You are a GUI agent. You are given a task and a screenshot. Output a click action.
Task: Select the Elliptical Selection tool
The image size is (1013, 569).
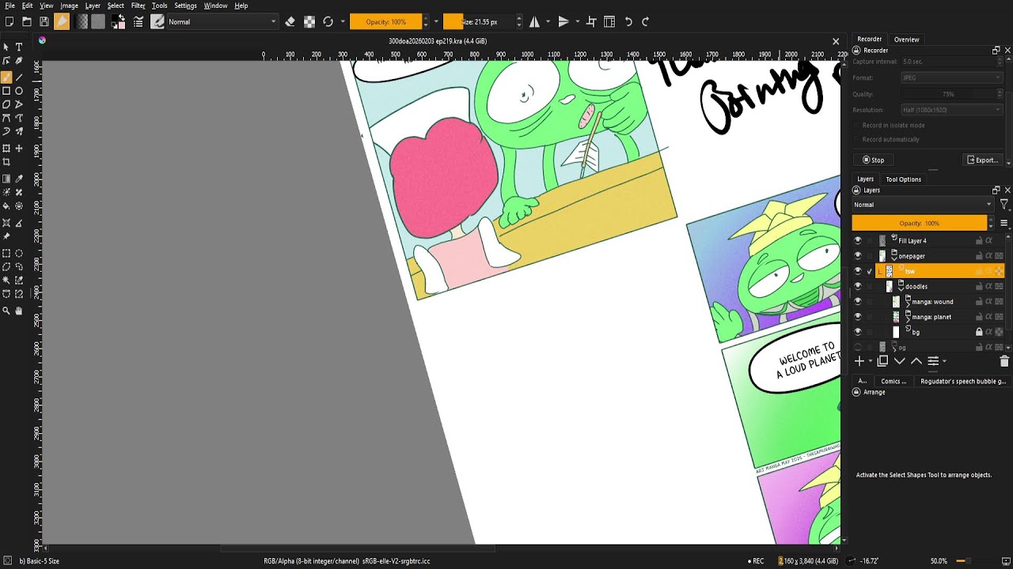[x=19, y=254]
